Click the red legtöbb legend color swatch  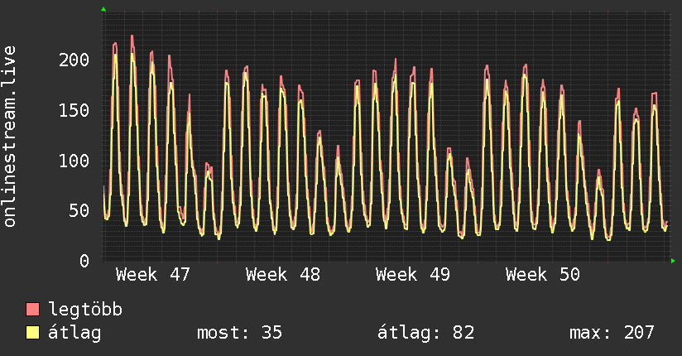32,309
